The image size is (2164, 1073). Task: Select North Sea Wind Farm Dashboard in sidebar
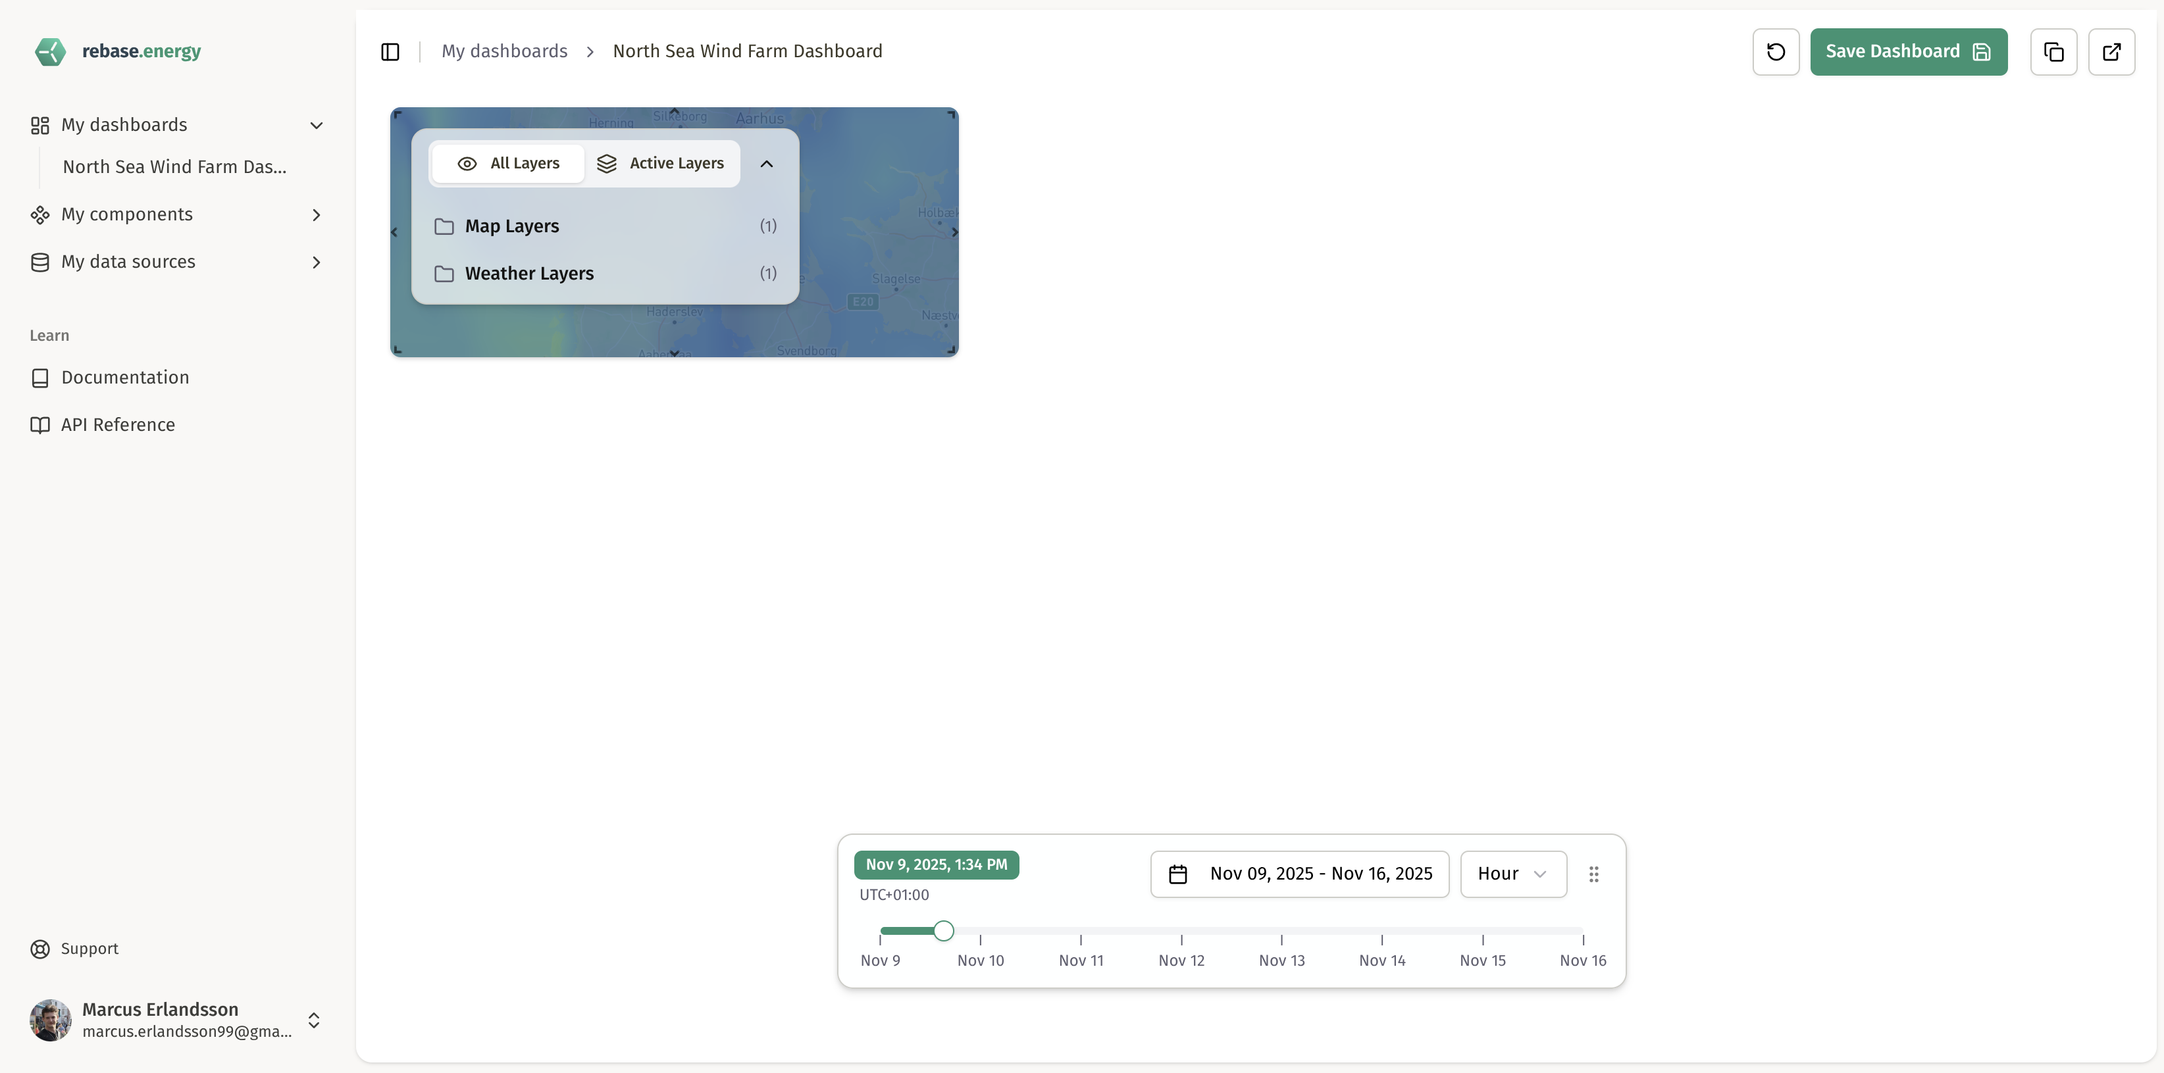point(174,166)
